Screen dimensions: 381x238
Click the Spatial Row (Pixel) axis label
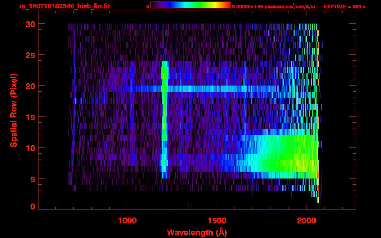(13, 110)
